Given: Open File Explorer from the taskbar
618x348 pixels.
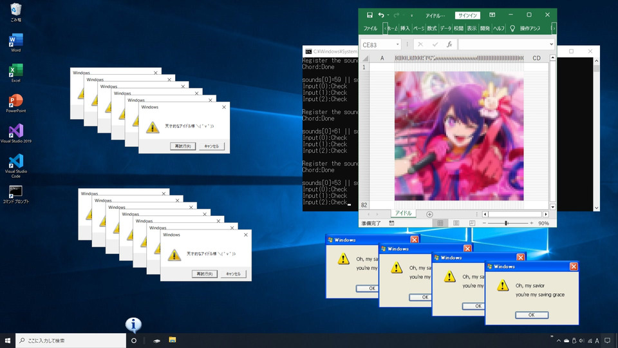Looking at the screenshot, I should (173, 340).
